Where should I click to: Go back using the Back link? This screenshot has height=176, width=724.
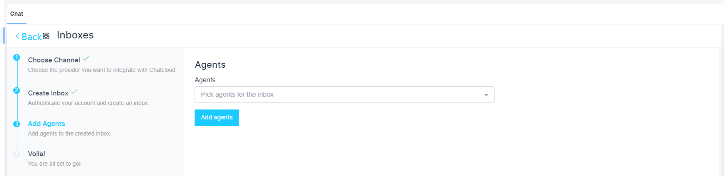(x=32, y=37)
